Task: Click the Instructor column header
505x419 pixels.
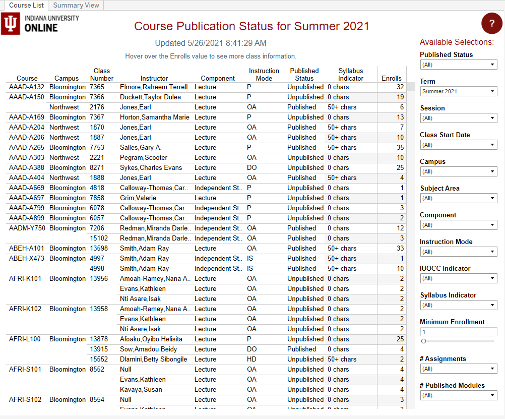Action: pyautogui.click(x=154, y=78)
